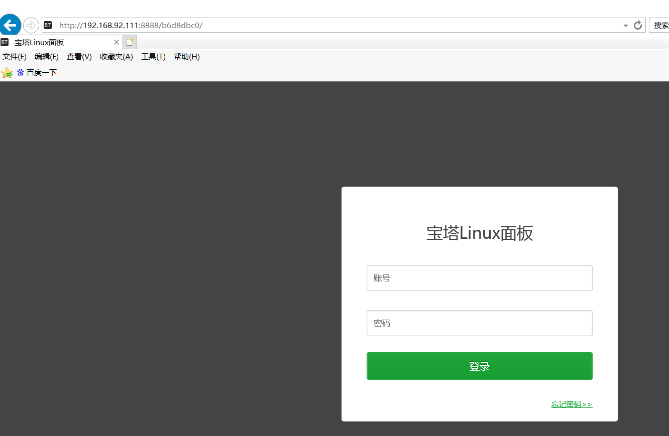Click the browser Forward arrow button
The image size is (669, 436).
click(x=31, y=25)
